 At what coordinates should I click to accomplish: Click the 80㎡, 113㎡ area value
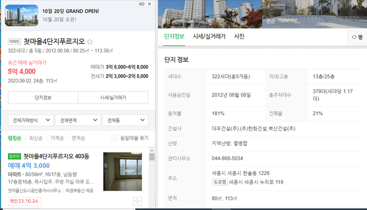click(x=224, y=199)
